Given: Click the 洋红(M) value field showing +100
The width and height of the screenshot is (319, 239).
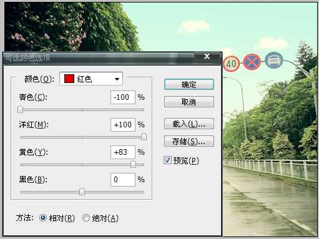Looking at the screenshot, I should click(x=123, y=125).
